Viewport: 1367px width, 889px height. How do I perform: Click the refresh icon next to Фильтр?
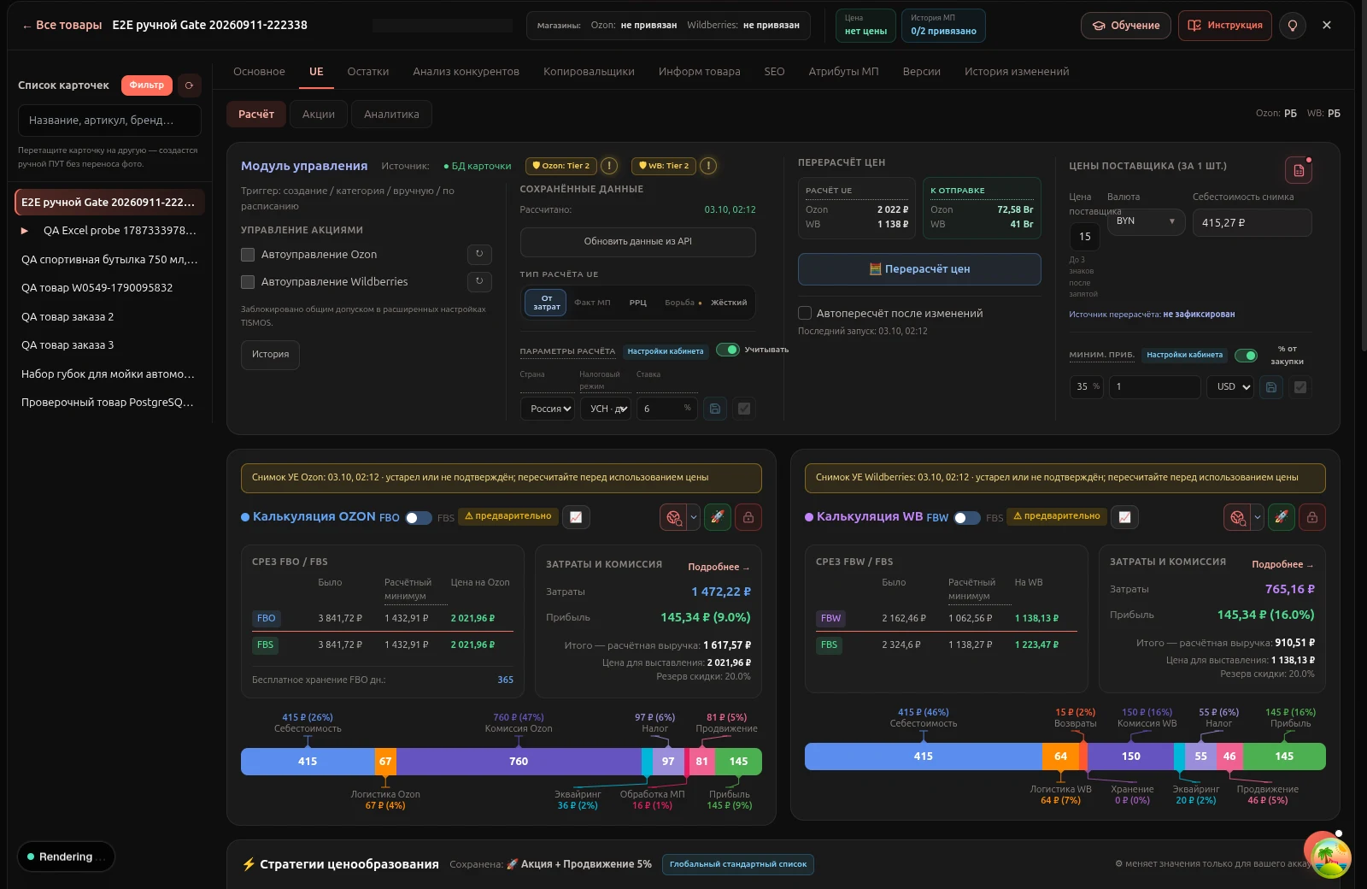coord(189,85)
